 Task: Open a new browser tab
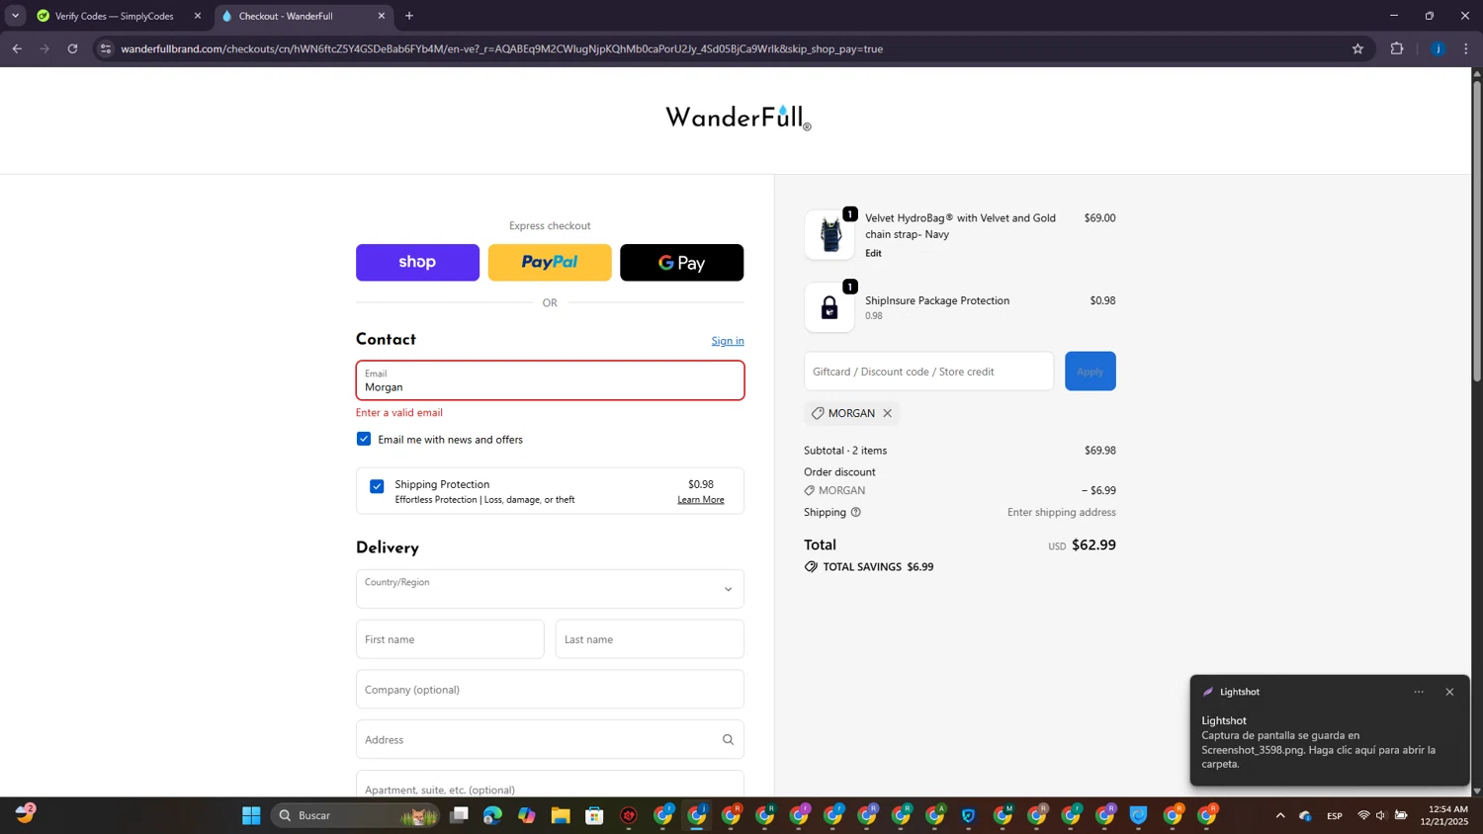click(409, 16)
